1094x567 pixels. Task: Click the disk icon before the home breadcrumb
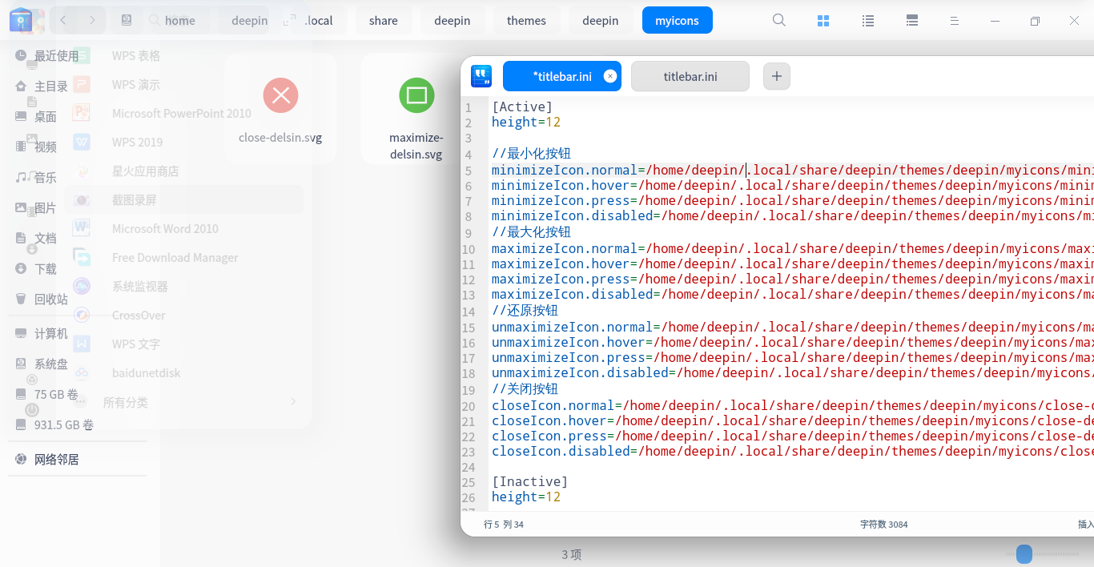point(127,20)
